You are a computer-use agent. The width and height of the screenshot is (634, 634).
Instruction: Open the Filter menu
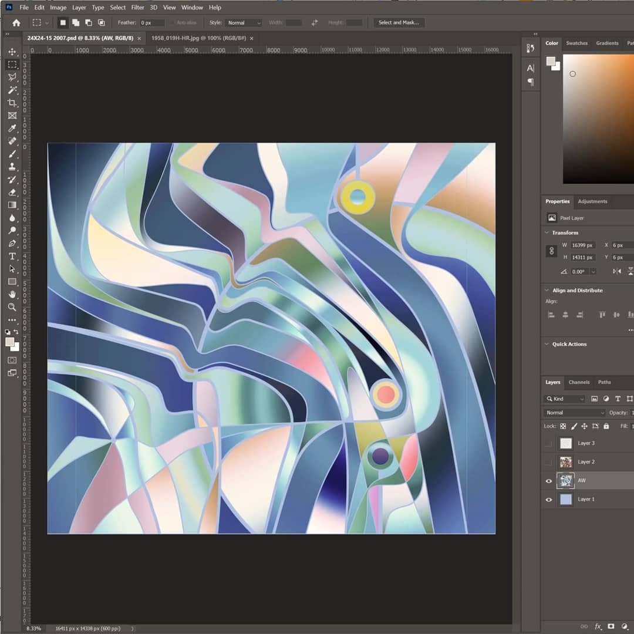(137, 8)
